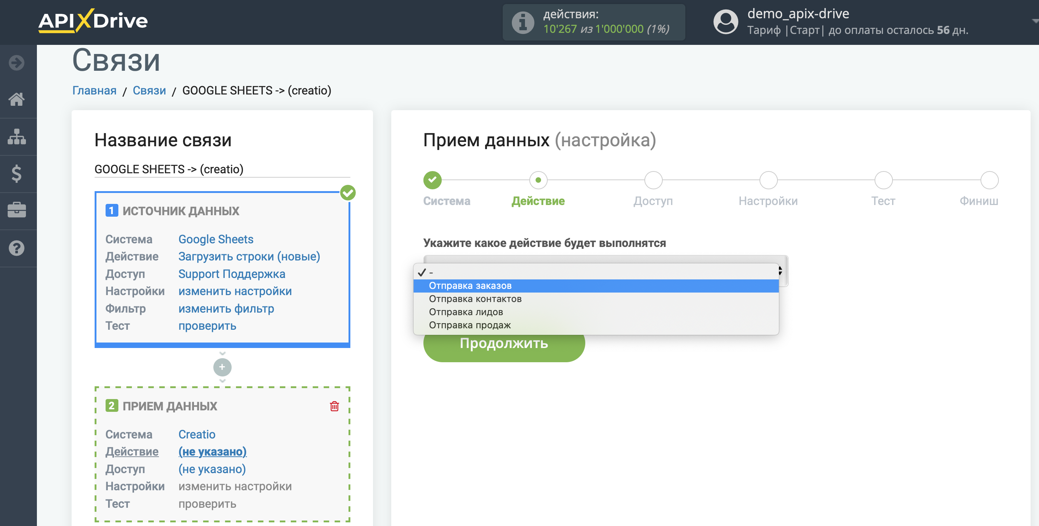Image resolution: width=1039 pixels, height=526 pixels.
Task: Click the 'Финиш' step circle
Action: coord(989,180)
